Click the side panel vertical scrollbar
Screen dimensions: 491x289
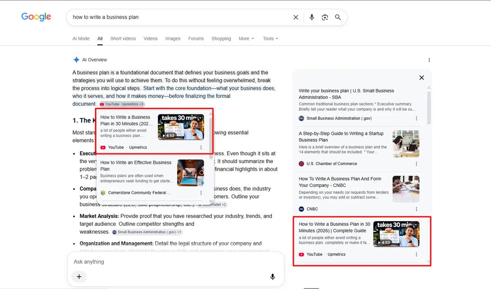pos(429,108)
